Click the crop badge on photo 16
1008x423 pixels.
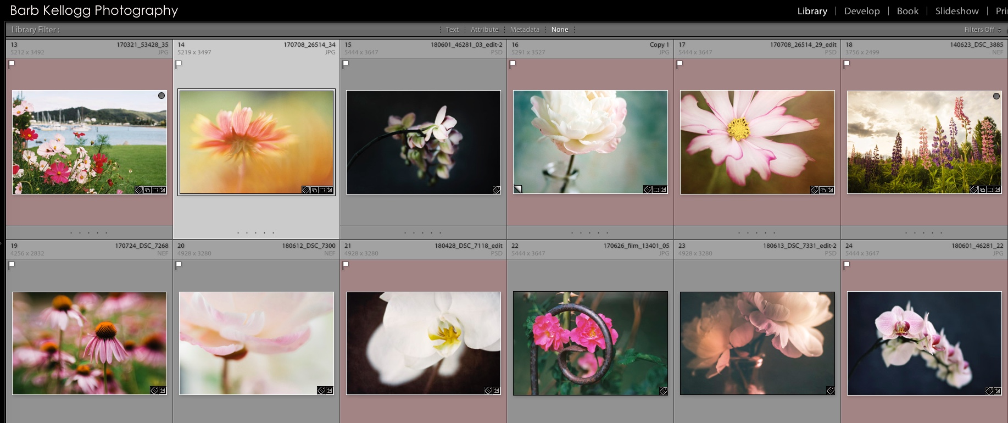pos(656,190)
